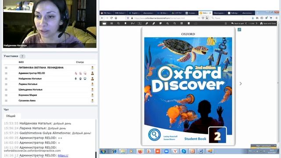Toggle webcam status for Найденова Наталья
Screen dimensions: 281x158
point(80,79)
